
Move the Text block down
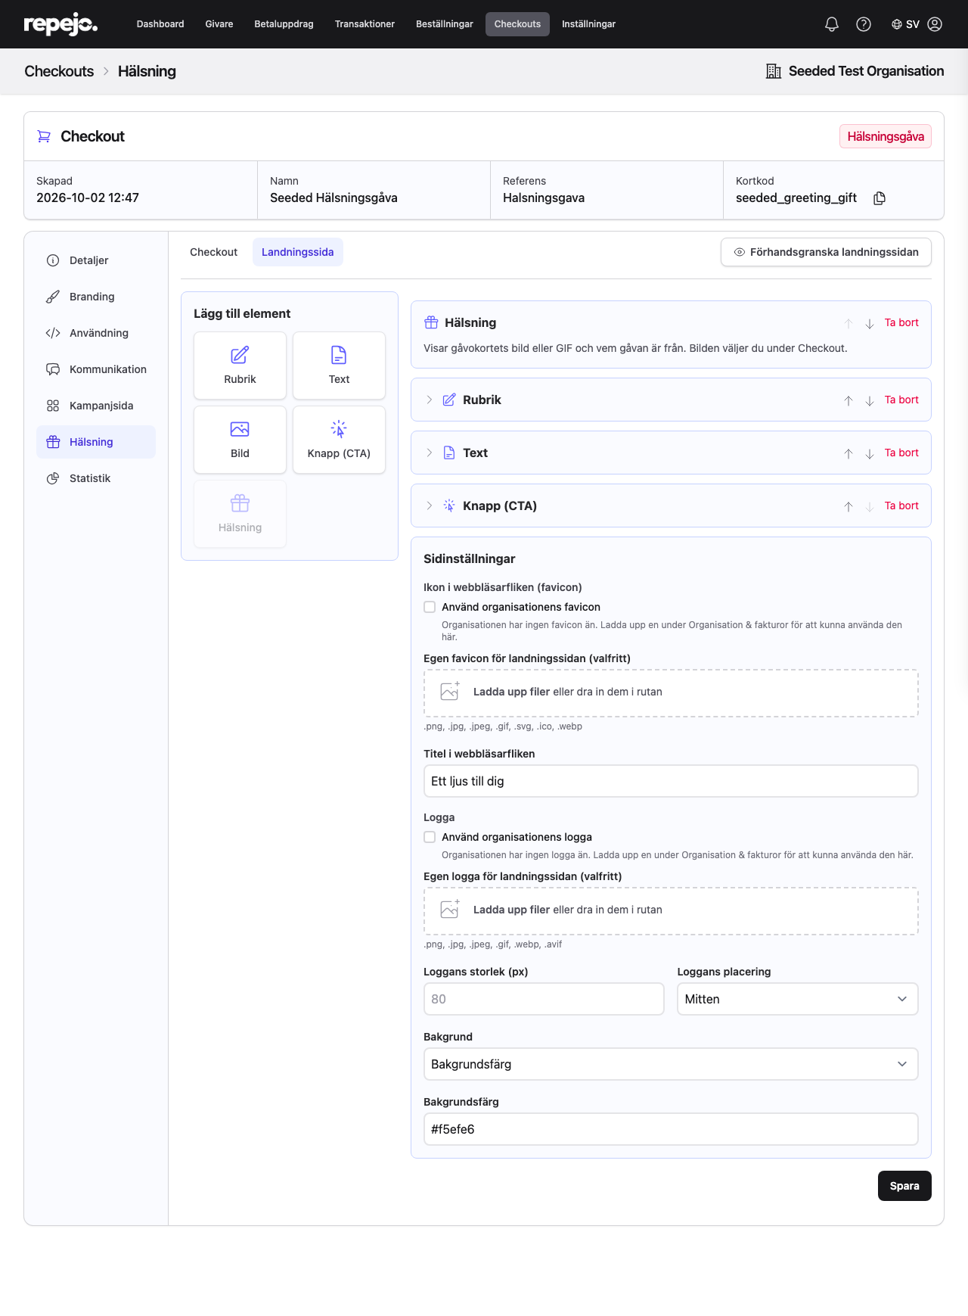[x=870, y=453]
